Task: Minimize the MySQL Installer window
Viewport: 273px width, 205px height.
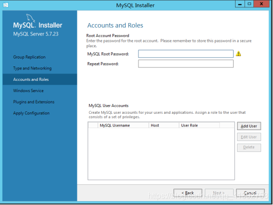Action: coord(240,4)
